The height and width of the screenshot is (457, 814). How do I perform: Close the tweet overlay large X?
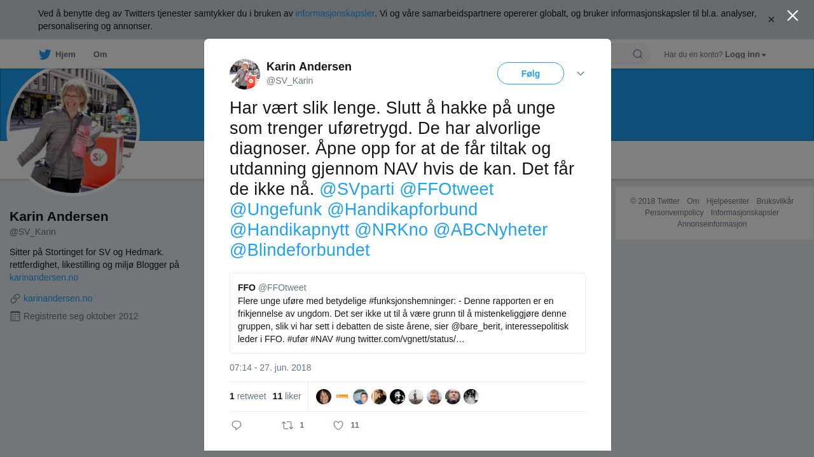(x=792, y=15)
